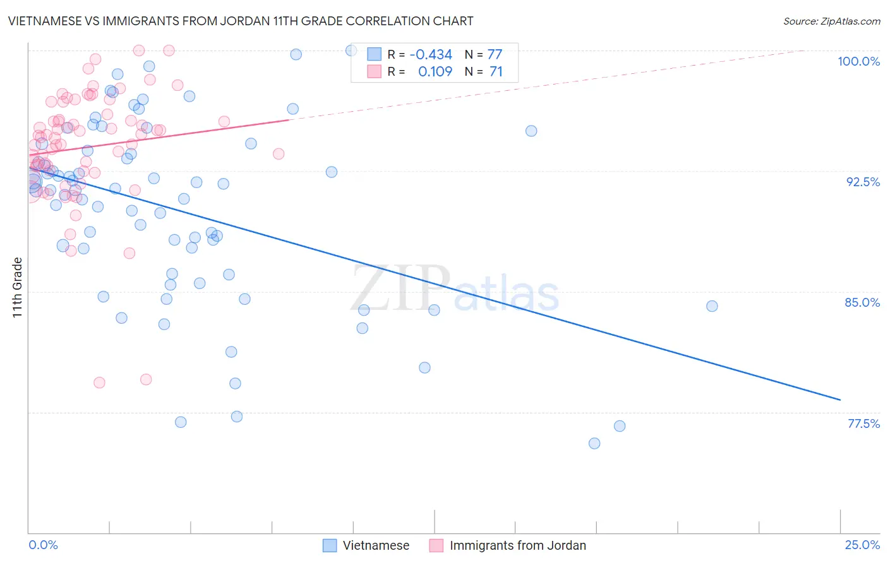Click the blue data point near 85.0% far right

coord(712,306)
